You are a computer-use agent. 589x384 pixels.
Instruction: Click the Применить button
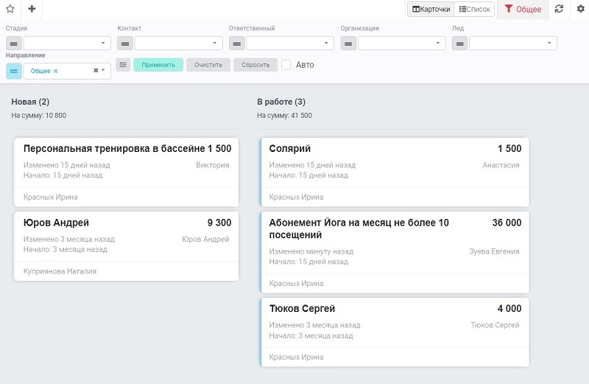tap(158, 65)
